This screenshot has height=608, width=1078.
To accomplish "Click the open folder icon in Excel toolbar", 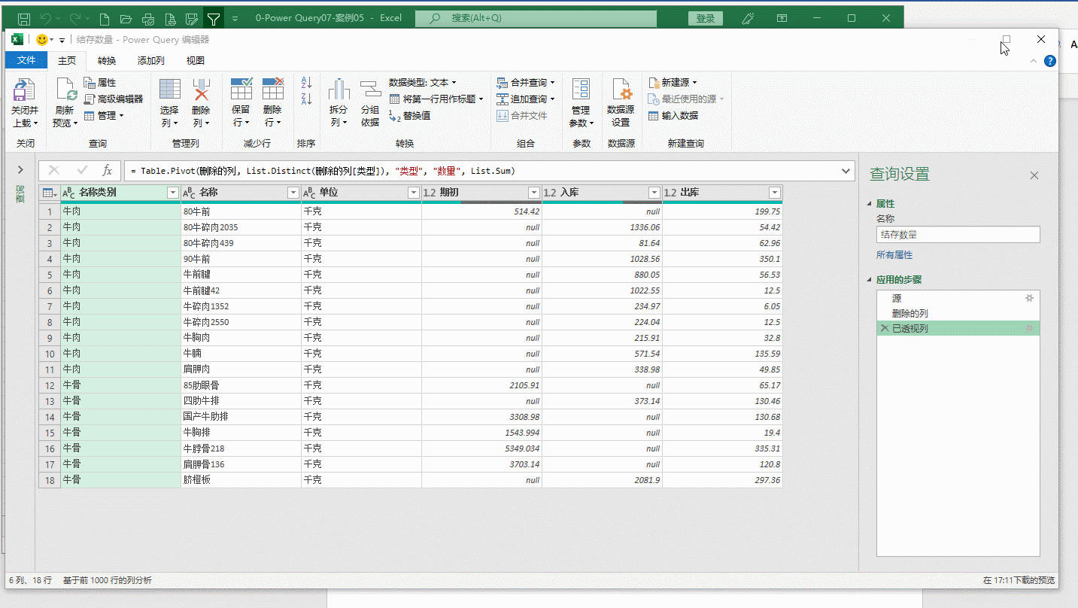I will (126, 18).
